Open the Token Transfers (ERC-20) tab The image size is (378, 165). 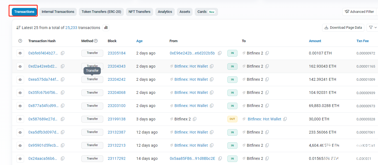coord(101,12)
